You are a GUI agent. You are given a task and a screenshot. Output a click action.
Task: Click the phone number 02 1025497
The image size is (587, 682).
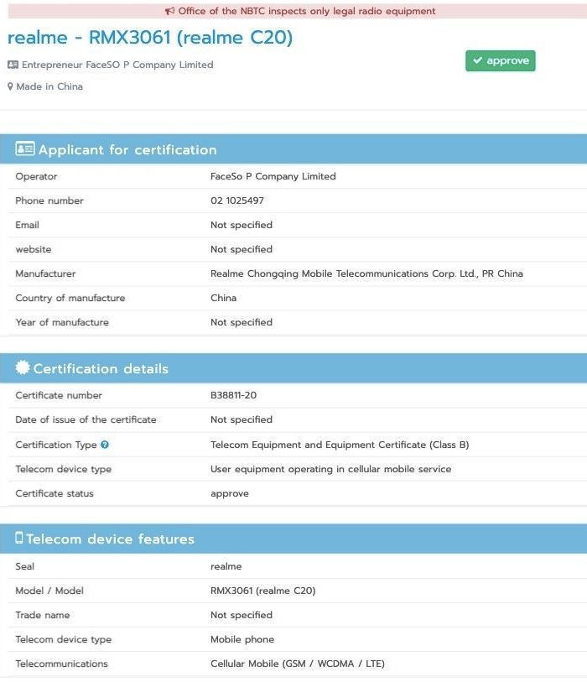pyautogui.click(x=237, y=200)
